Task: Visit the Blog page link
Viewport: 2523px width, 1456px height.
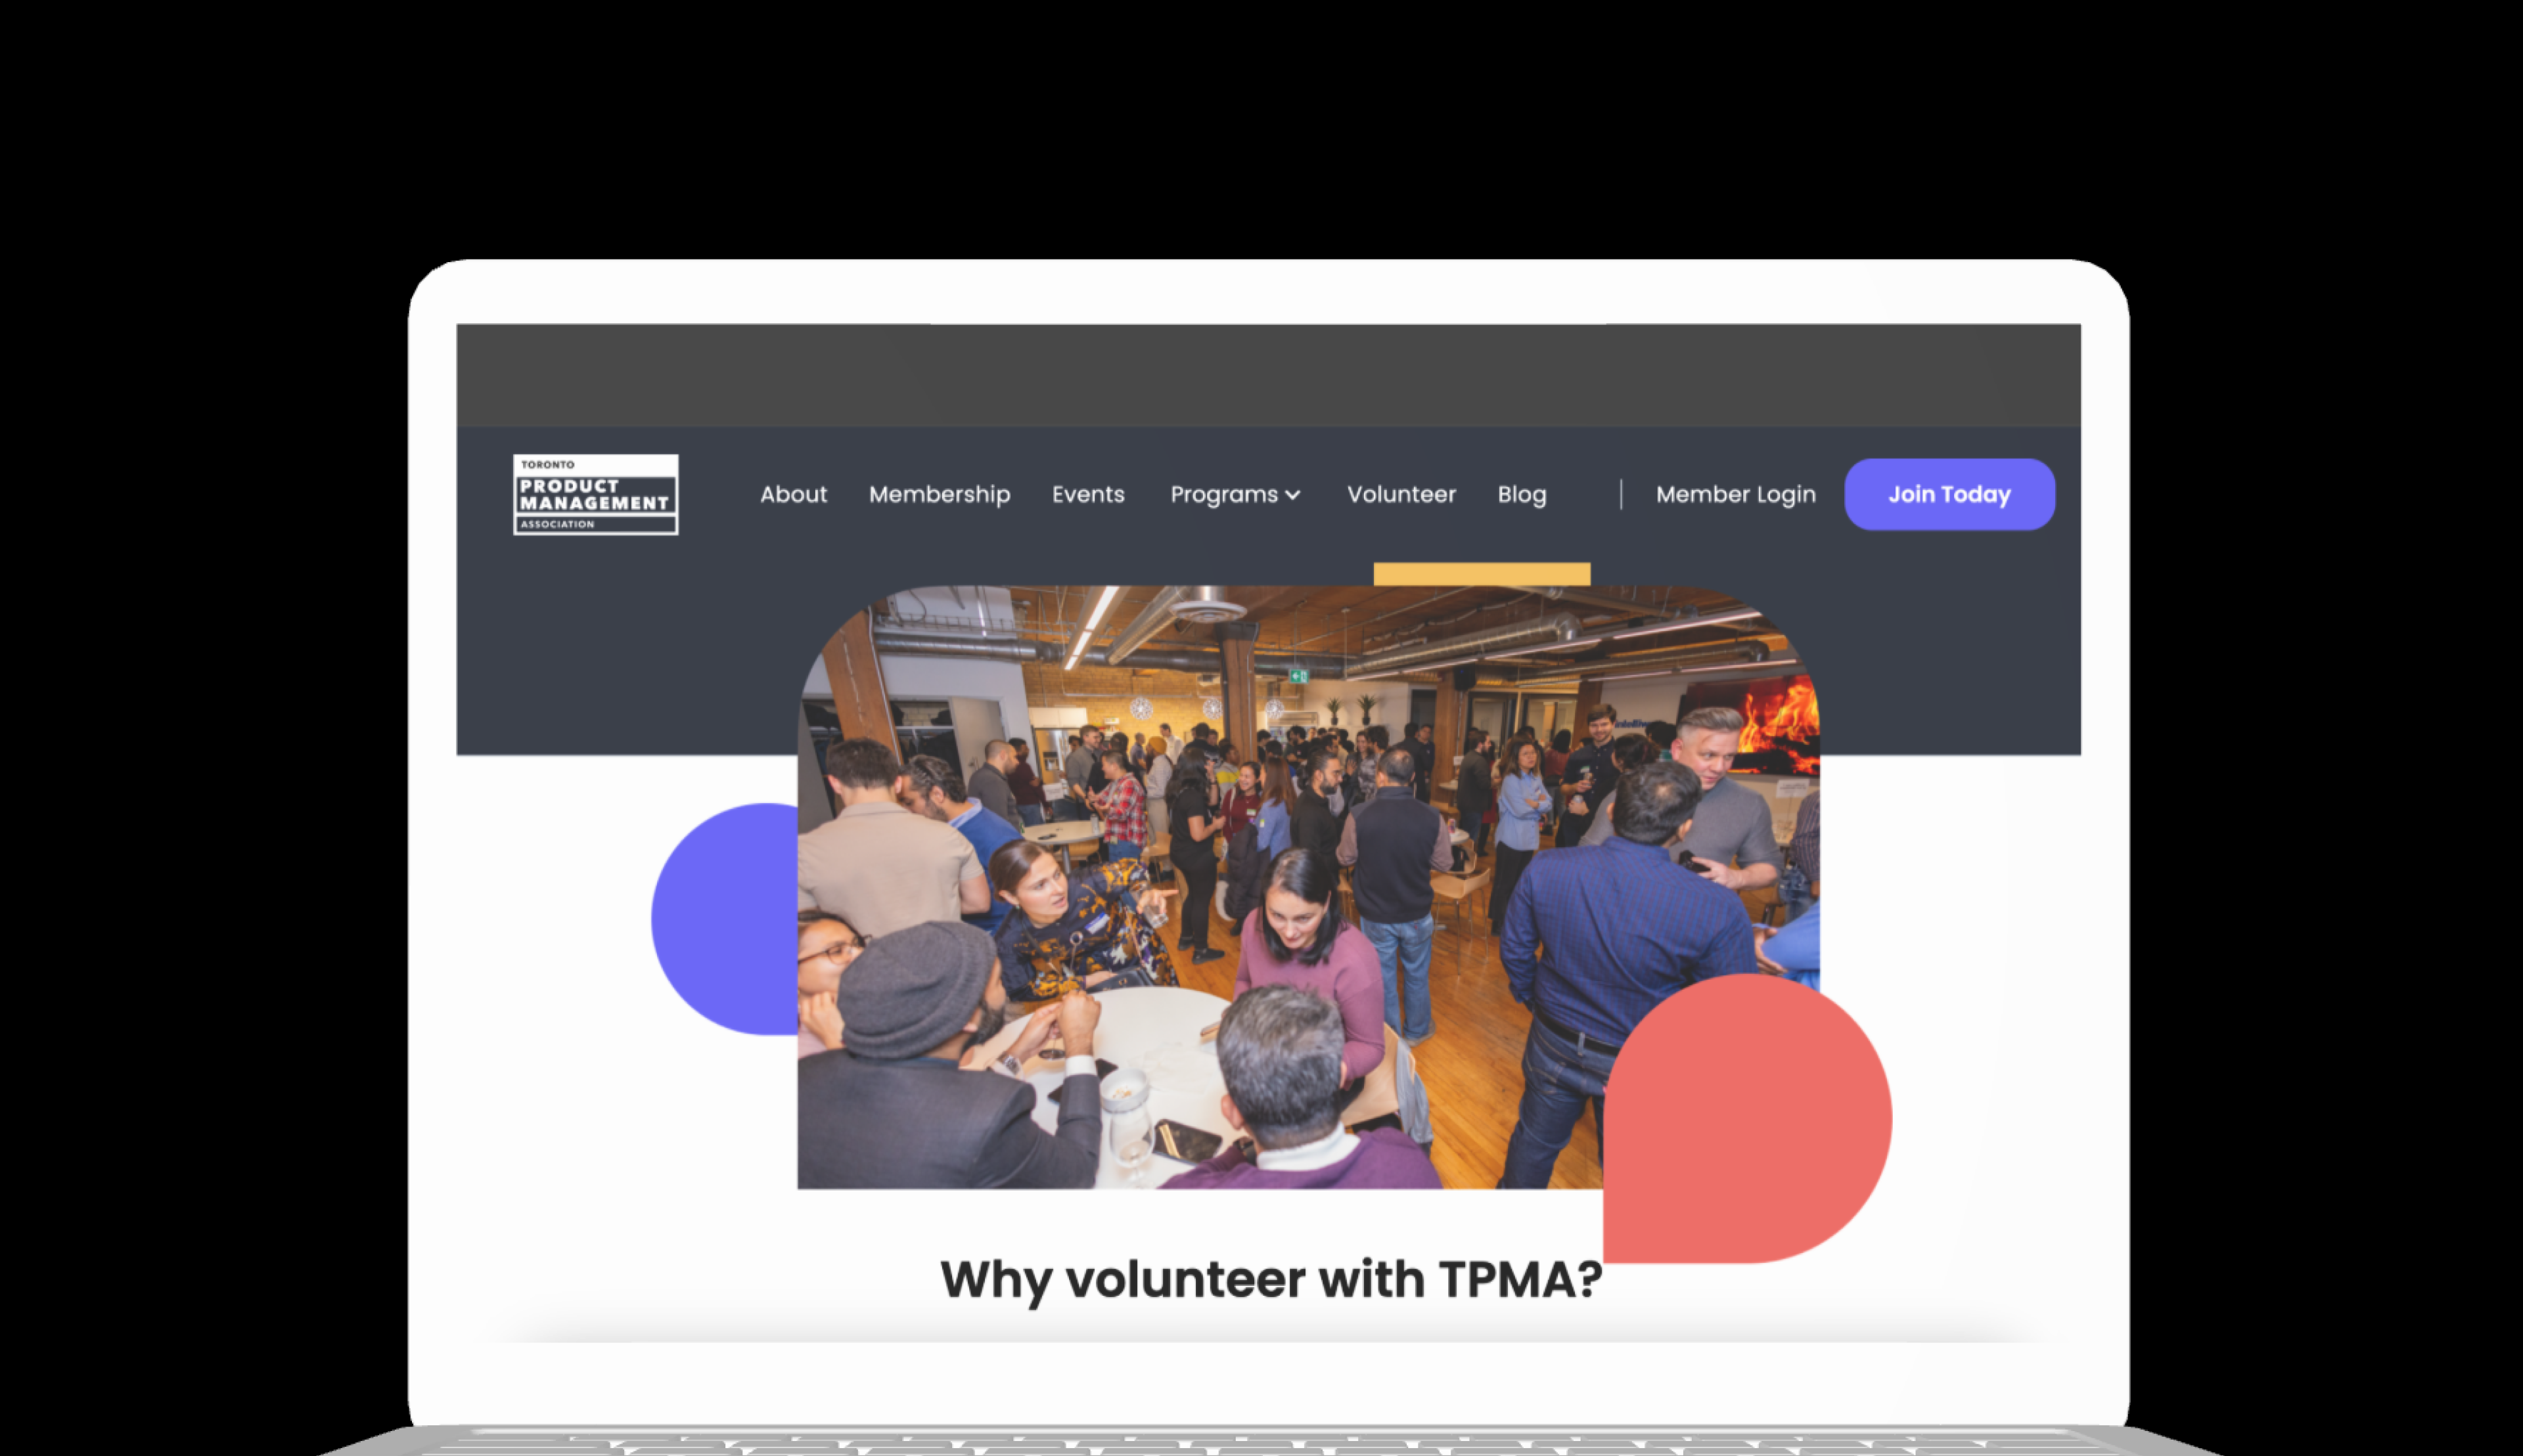Action: (1522, 494)
